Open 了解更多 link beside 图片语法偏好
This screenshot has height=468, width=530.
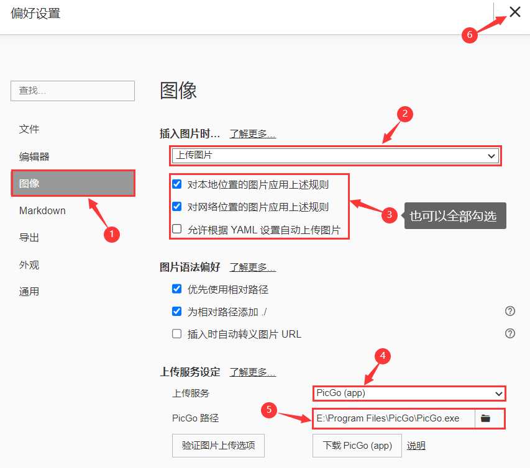point(253,267)
